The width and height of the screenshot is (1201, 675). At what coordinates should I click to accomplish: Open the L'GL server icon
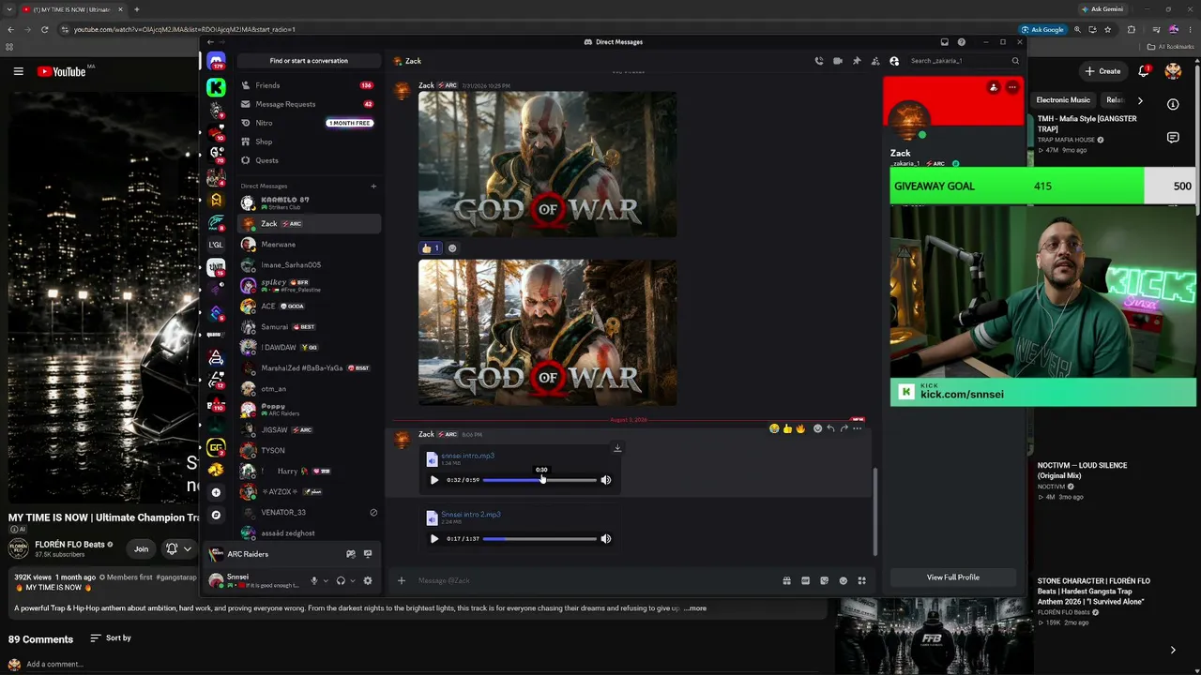(216, 244)
